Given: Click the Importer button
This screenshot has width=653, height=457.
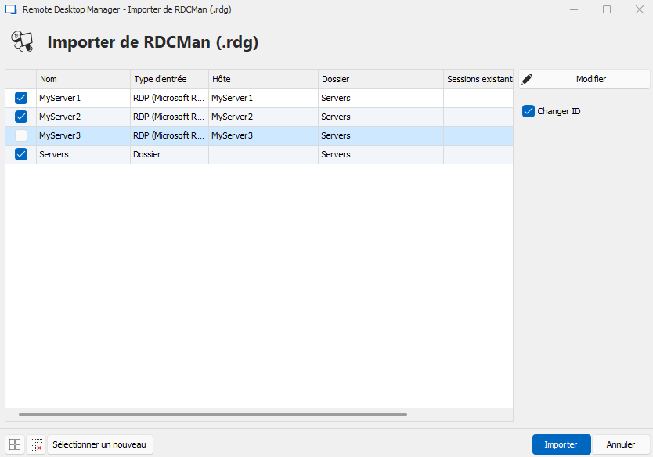Looking at the screenshot, I should [561, 444].
